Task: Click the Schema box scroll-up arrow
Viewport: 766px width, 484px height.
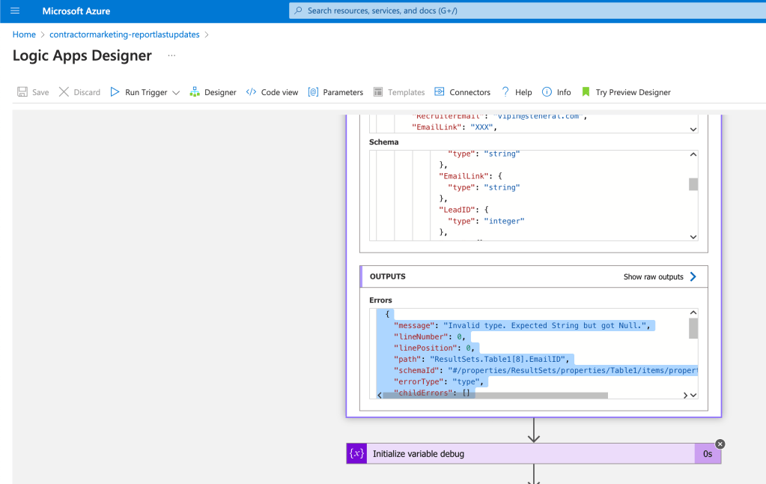Action: [693, 154]
